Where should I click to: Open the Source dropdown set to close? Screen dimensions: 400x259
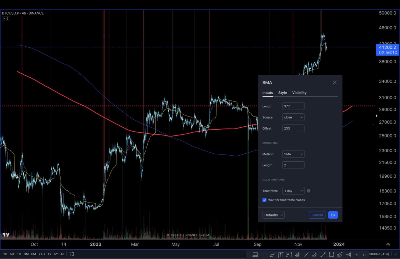(x=293, y=117)
